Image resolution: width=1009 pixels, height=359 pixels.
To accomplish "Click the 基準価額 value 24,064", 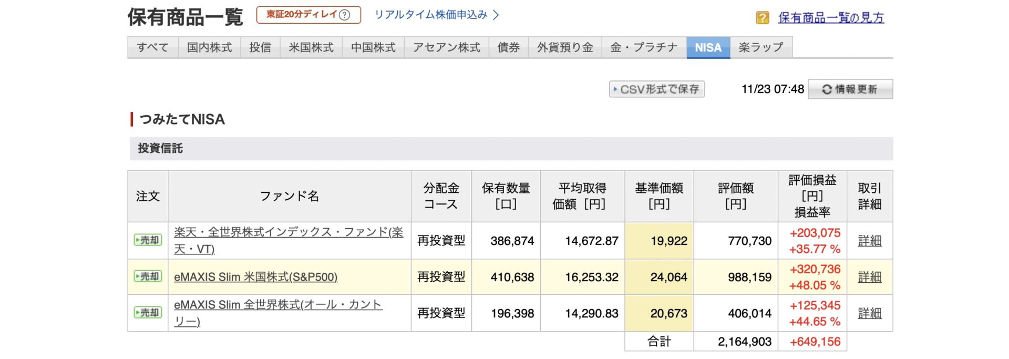I will [668, 277].
